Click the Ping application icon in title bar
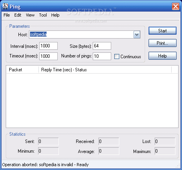The height and width of the screenshot is (170, 182). point(5,6)
